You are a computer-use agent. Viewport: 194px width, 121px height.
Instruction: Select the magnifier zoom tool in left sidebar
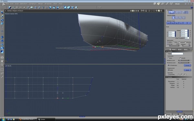click(x=2, y=65)
